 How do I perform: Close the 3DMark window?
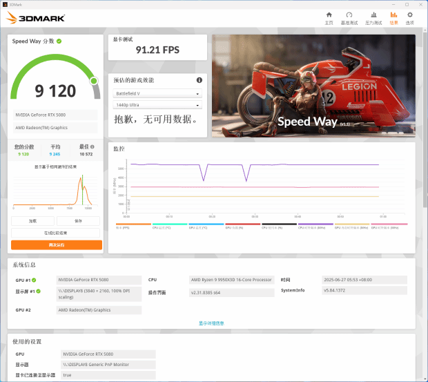[420, 5]
